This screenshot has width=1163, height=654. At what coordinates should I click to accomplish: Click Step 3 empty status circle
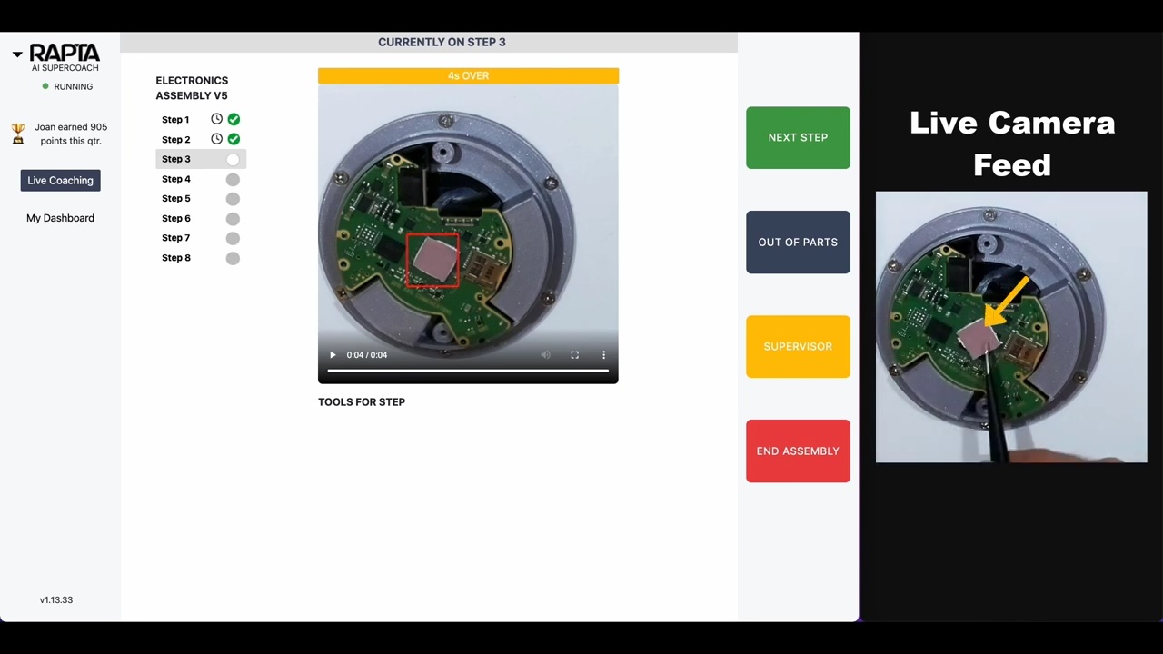point(233,159)
